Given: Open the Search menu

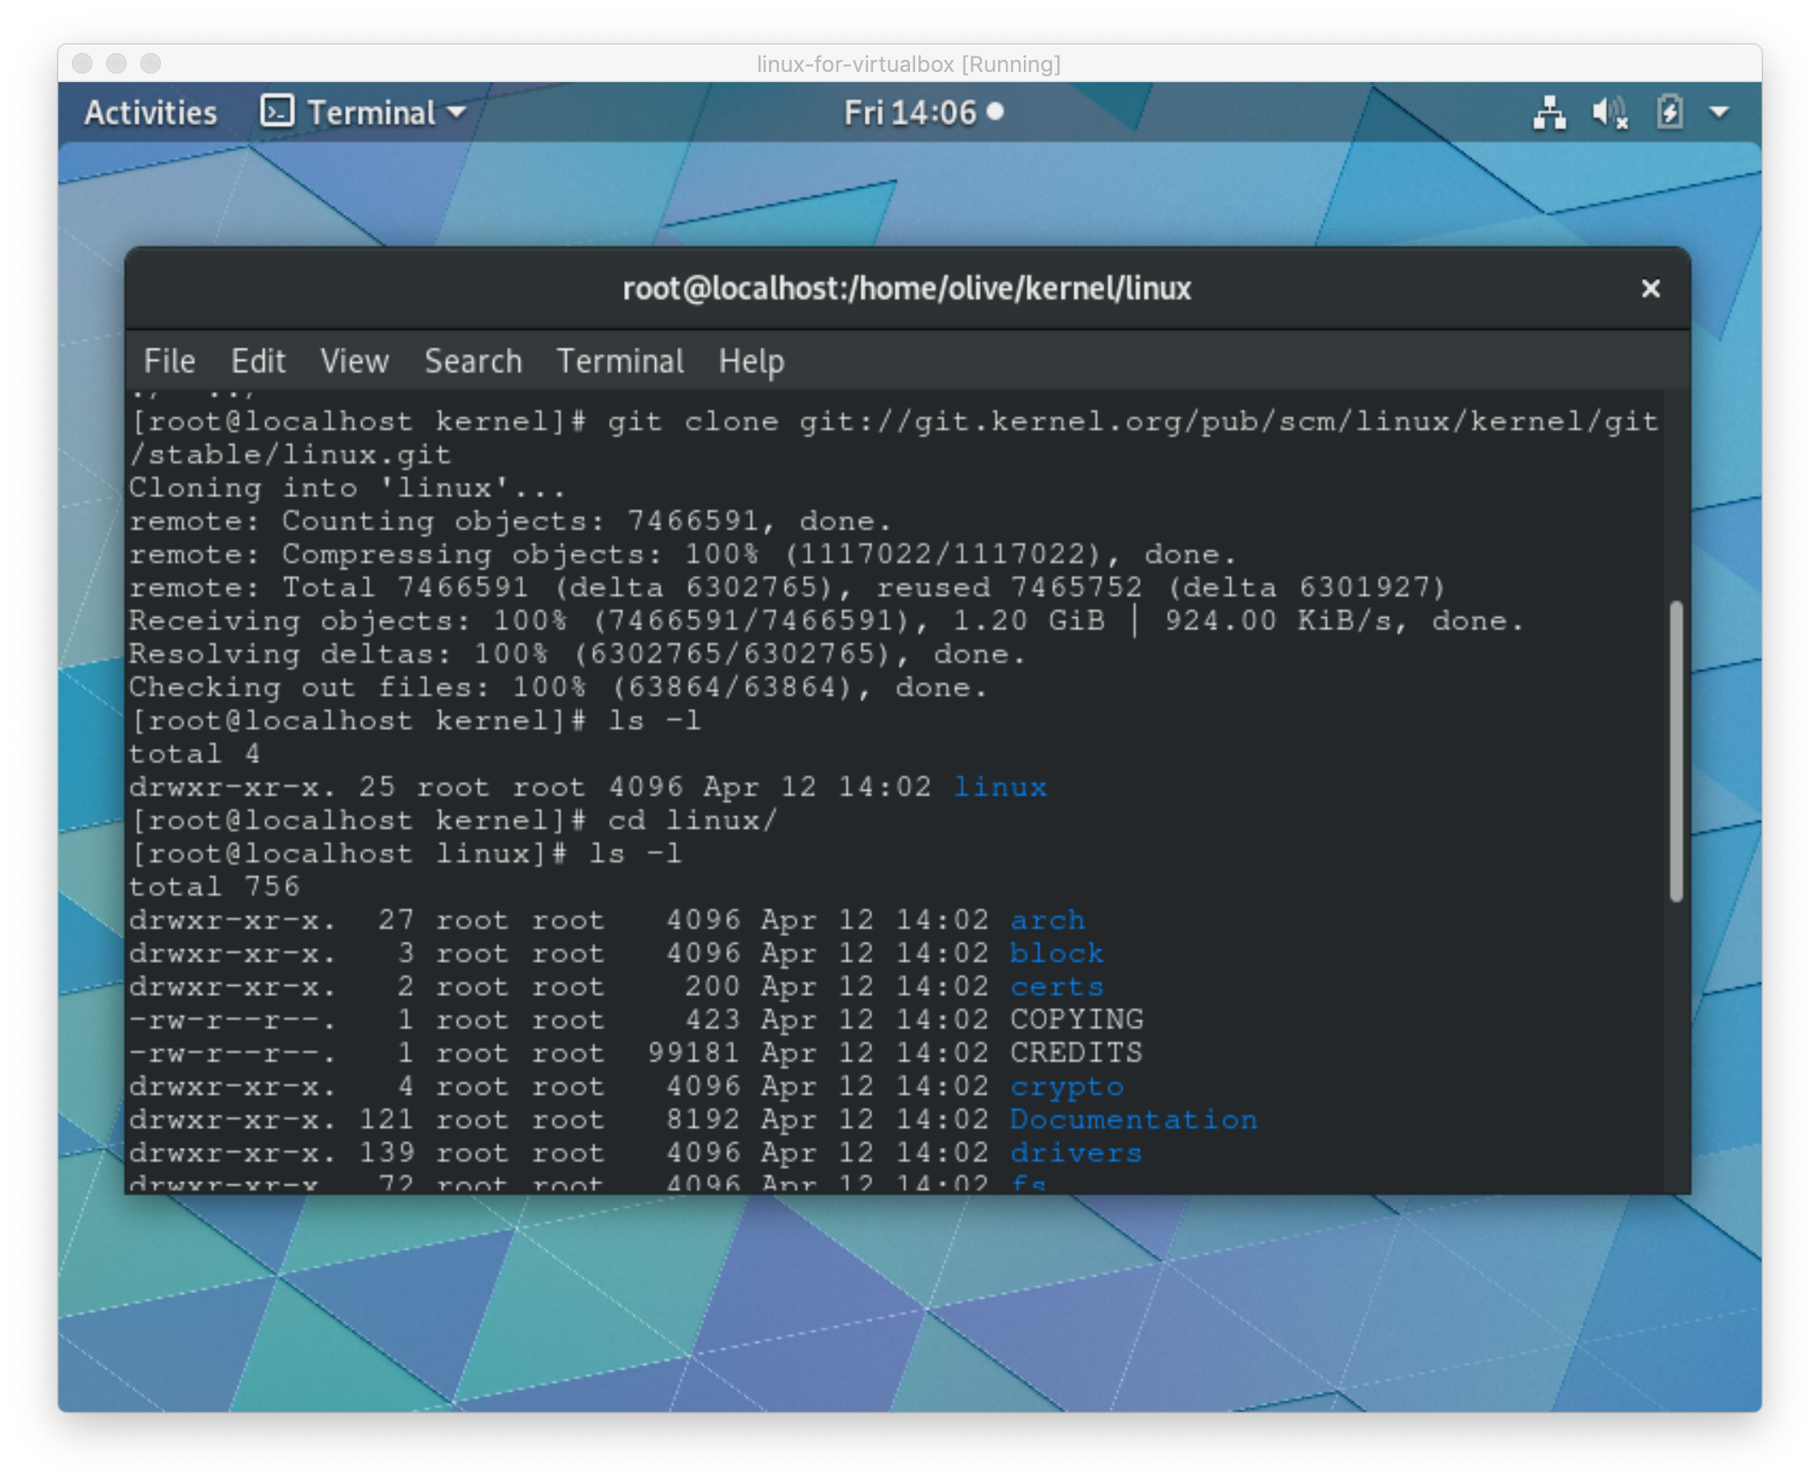Looking at the screenshot, I should click(x=473, y=361).
